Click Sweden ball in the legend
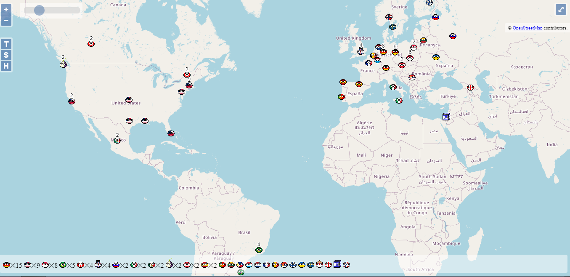The image size is (570, 277). [x=310, y=265]
